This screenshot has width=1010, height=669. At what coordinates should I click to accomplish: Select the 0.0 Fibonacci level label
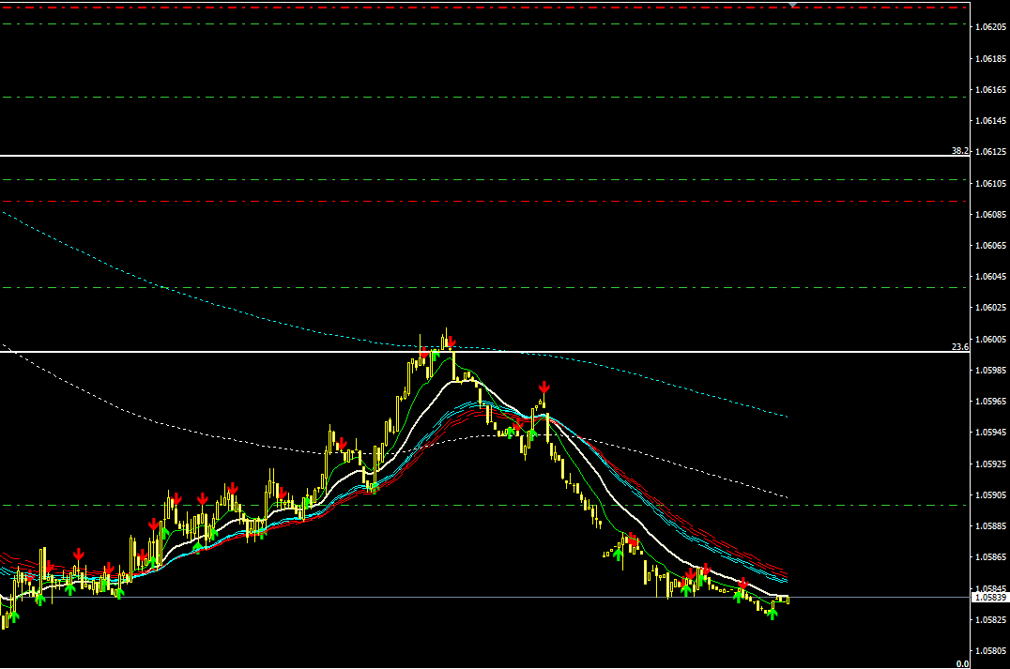tap(962, 664)
